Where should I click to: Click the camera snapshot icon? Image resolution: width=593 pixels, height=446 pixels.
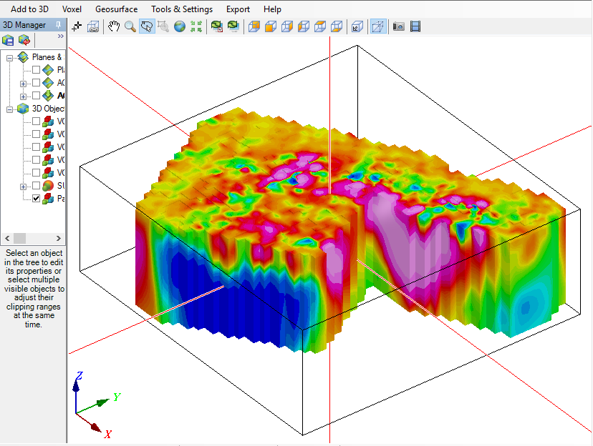398,26
